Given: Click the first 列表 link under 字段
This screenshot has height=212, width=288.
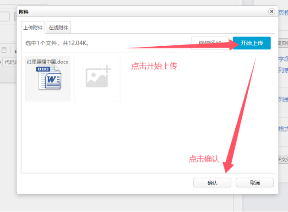Looking at the screenshot, I should click(x=283, y=70).
